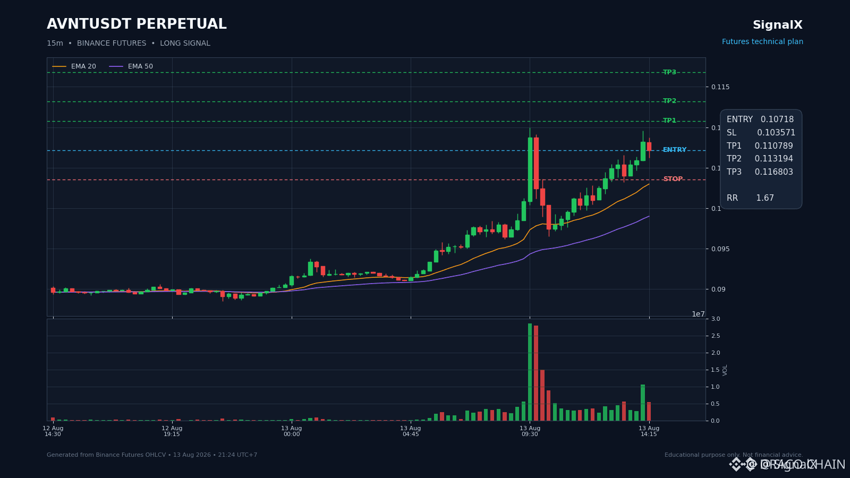850x478 pixels.
Task: Click the '15m • BINANCE FUTURES • LONG SIGNAL' subtitle
Action: click(129, 44)
